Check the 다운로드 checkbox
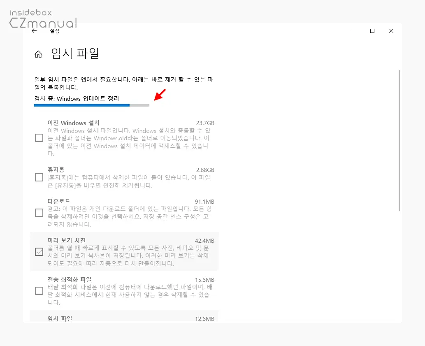Viewport: 425px width, 346px height. coord(39,213)
